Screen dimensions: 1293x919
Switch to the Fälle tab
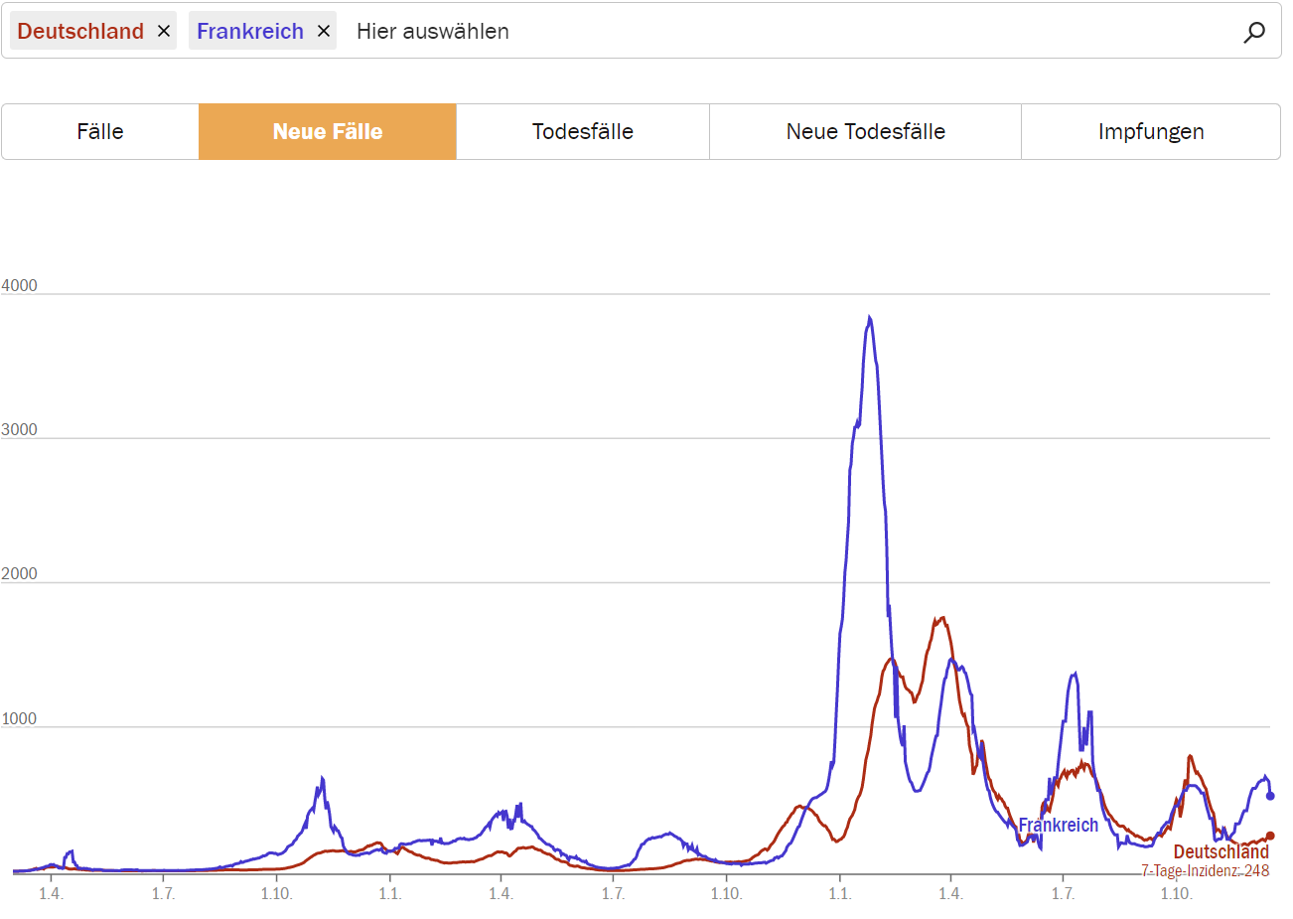[x=100, y=131]
